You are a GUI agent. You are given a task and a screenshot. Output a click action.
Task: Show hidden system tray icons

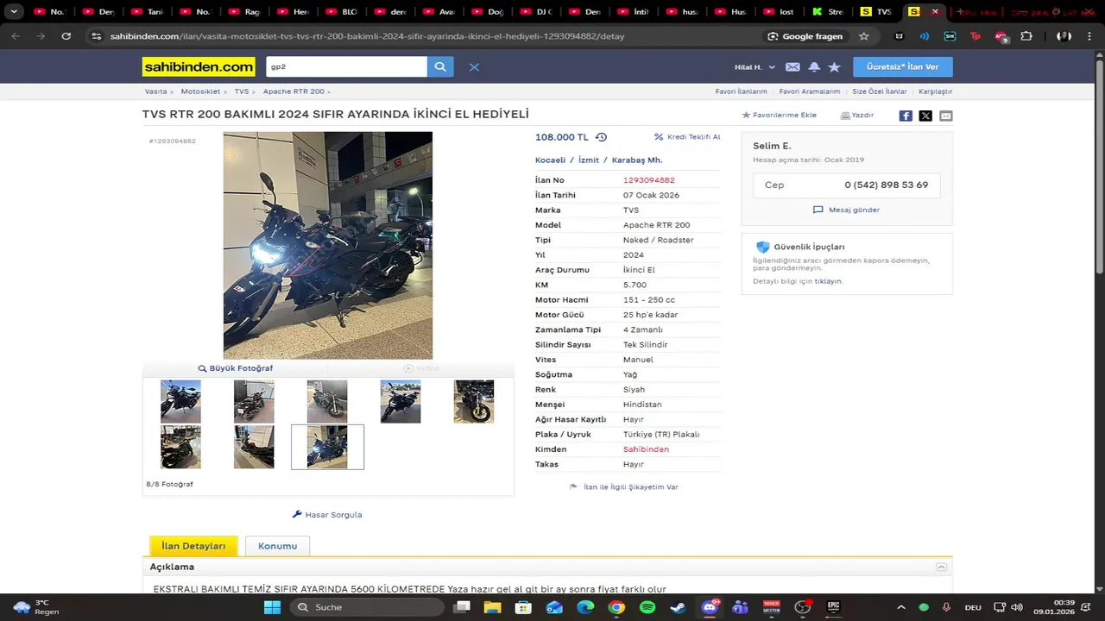point(901,607)
